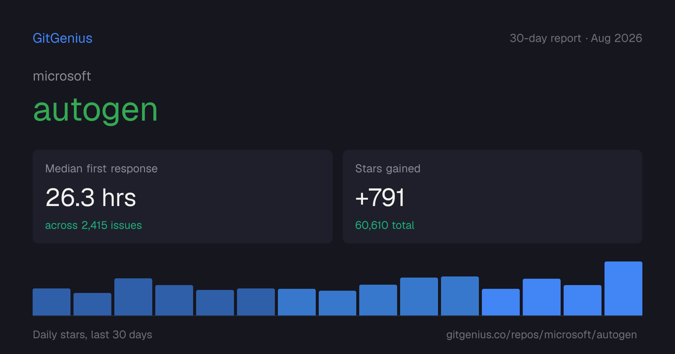Select the "26.3 hrs" value
The width and height of the screenshot is (675, 354).
coord(91,197)
